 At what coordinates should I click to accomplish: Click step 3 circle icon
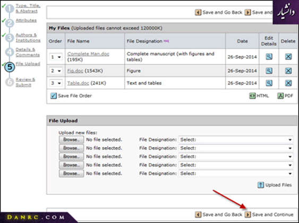pyautogui.click(x=10, y=38)
